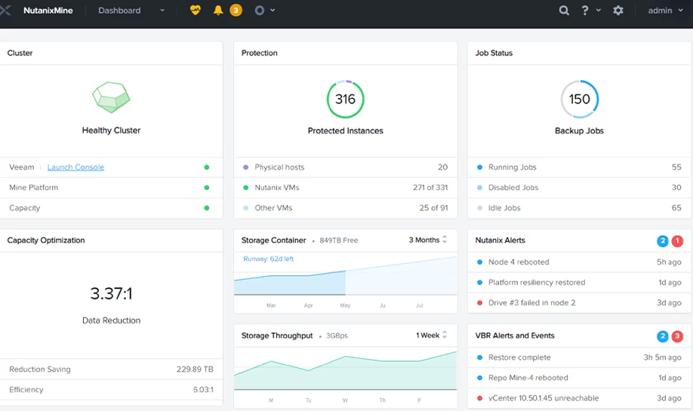Open the tasks circle icon in top bar

point(260,11)
